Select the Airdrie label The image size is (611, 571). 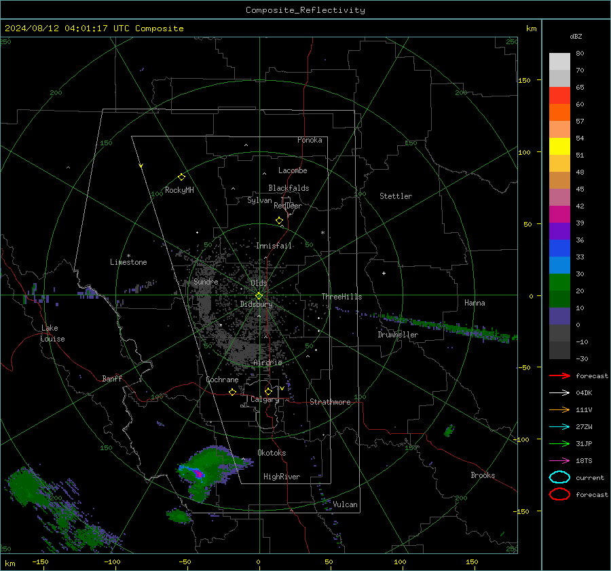[267, 363]
